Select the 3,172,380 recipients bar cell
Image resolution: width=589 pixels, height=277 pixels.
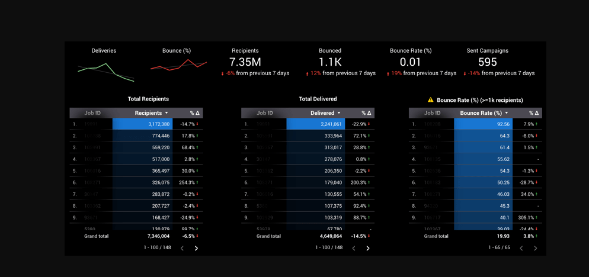coord(142,124)
